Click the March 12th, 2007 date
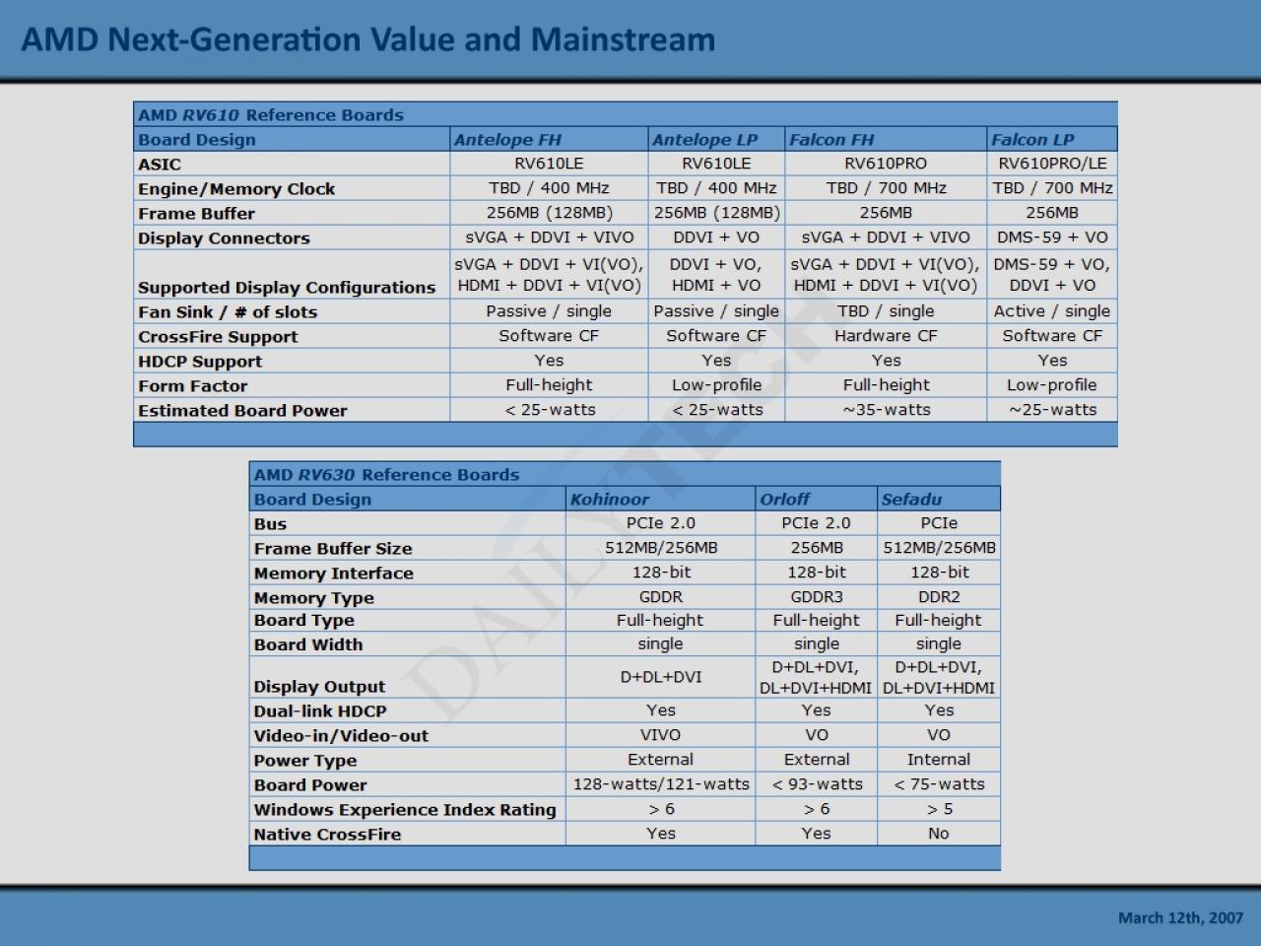This screenshot has width=1261, height=946. pos(1180,917)
